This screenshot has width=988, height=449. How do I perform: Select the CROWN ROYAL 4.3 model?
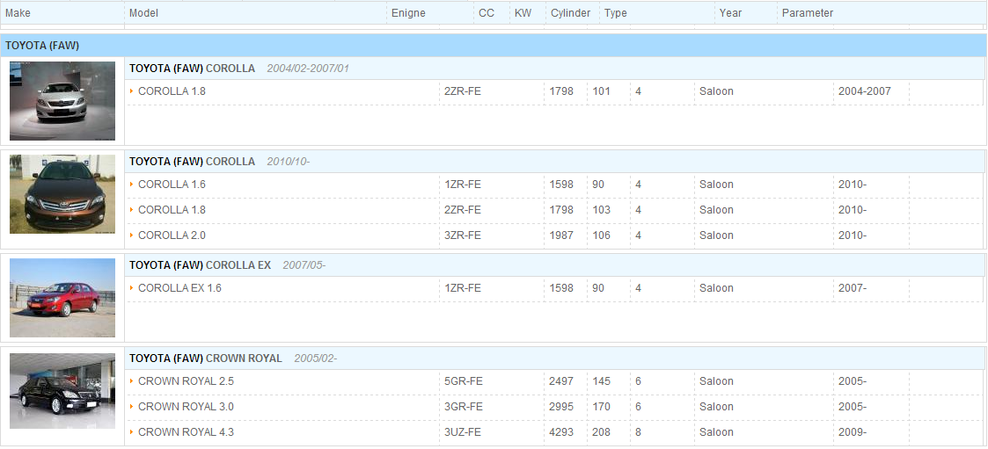(x=186, y=432)
